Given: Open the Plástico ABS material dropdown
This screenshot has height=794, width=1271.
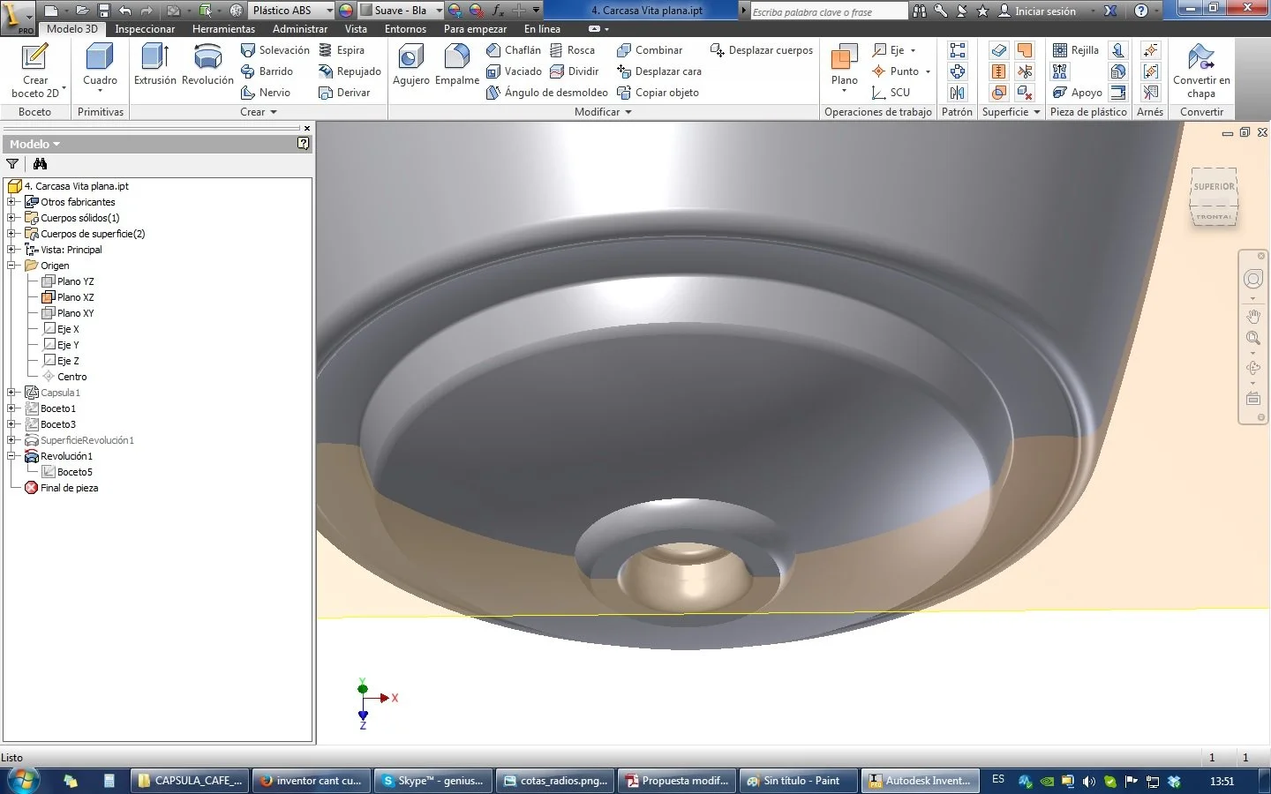Looking at the screenshot, I should pos(329,11).
